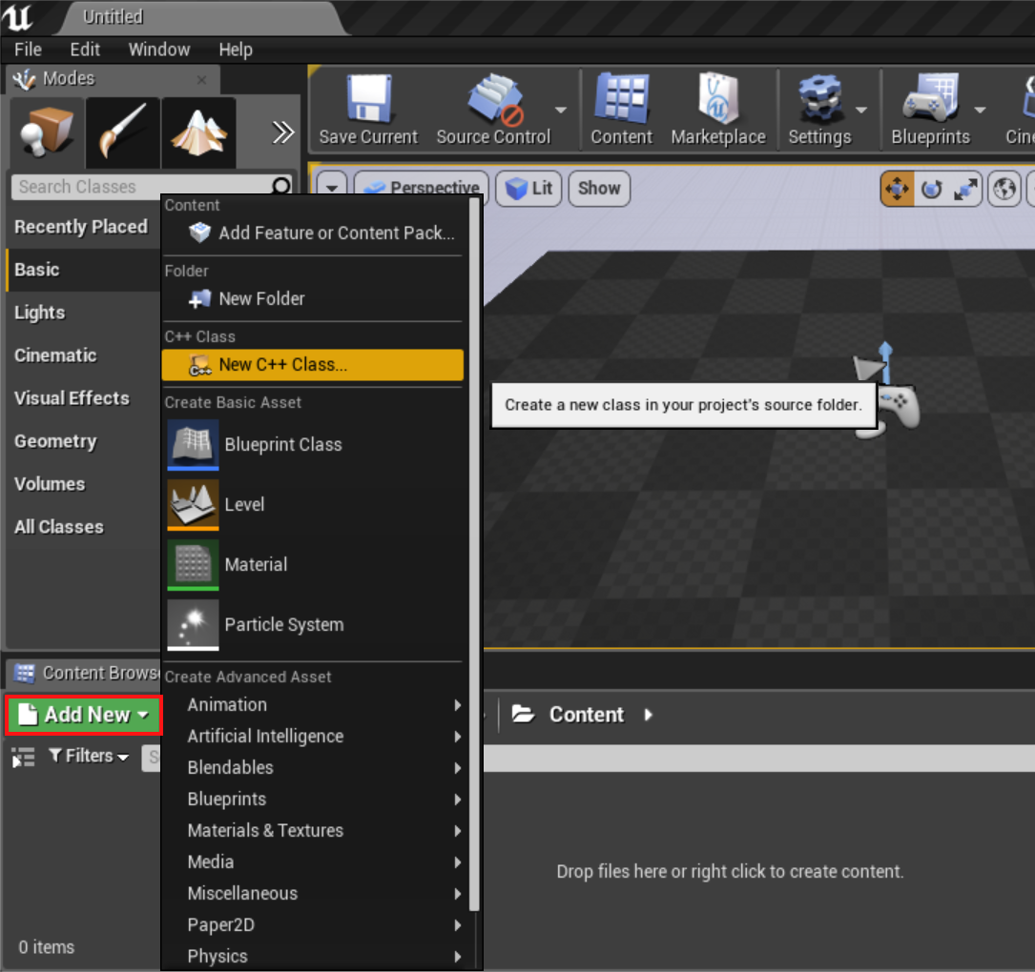Select the Place mode cube icon
The image size is (1035, 972).
(46, 133)
